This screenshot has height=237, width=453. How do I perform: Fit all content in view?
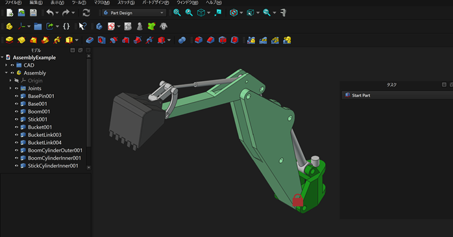tap(177, 13)
